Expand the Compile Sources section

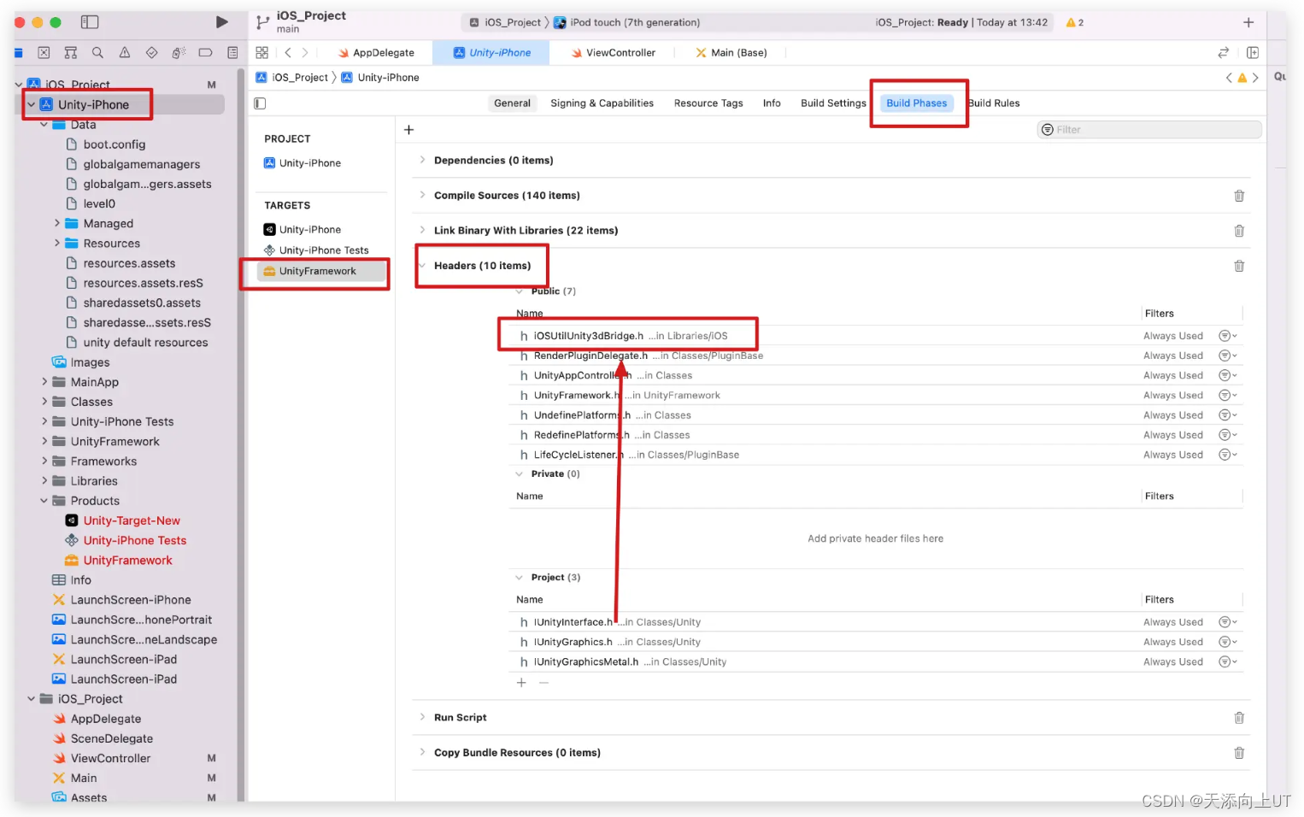(422, 195)
